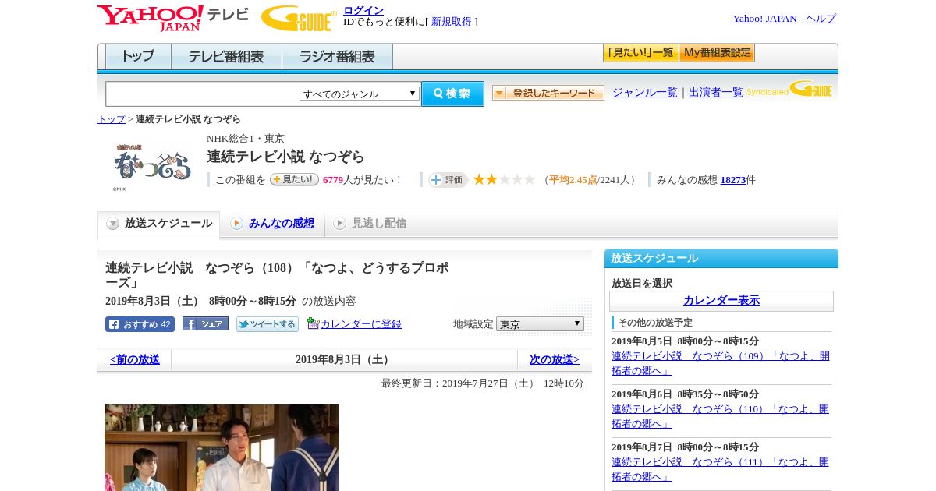Open the 「見たい!」一覧 button
The height and width of the screenshot is (491, 936).
pyautogui.click(x=640, y=53)
